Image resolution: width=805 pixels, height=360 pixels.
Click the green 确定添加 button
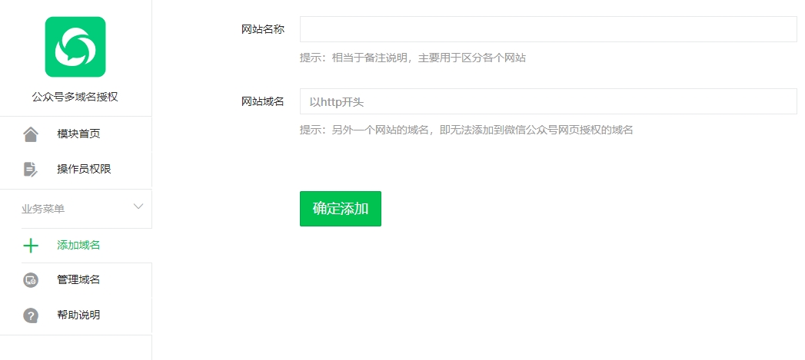pos(341,209)
